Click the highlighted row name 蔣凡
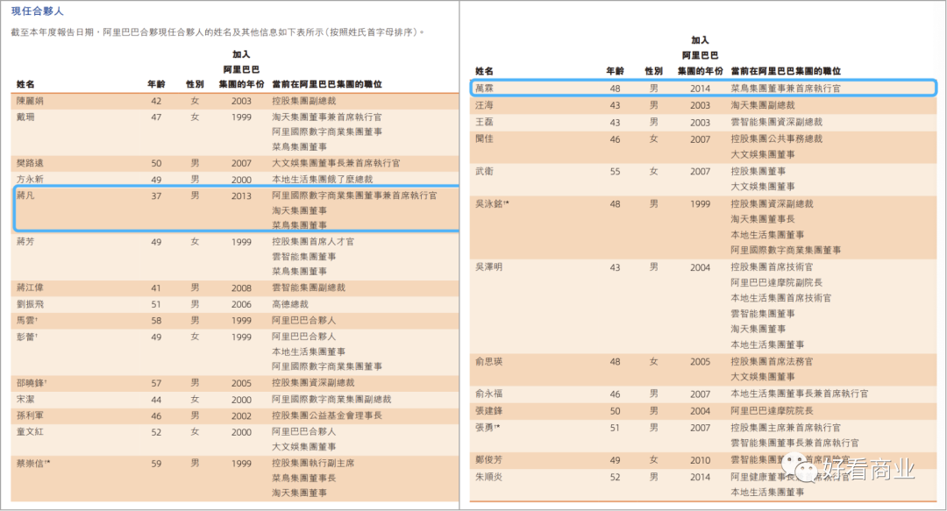947x511 pixels. (25, 195)
